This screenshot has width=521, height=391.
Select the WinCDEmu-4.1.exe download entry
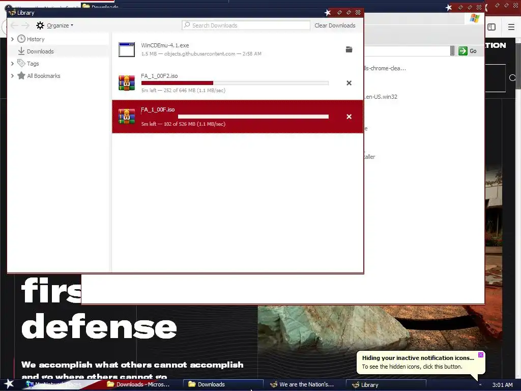pyautogui.click(x=238, y=49)
